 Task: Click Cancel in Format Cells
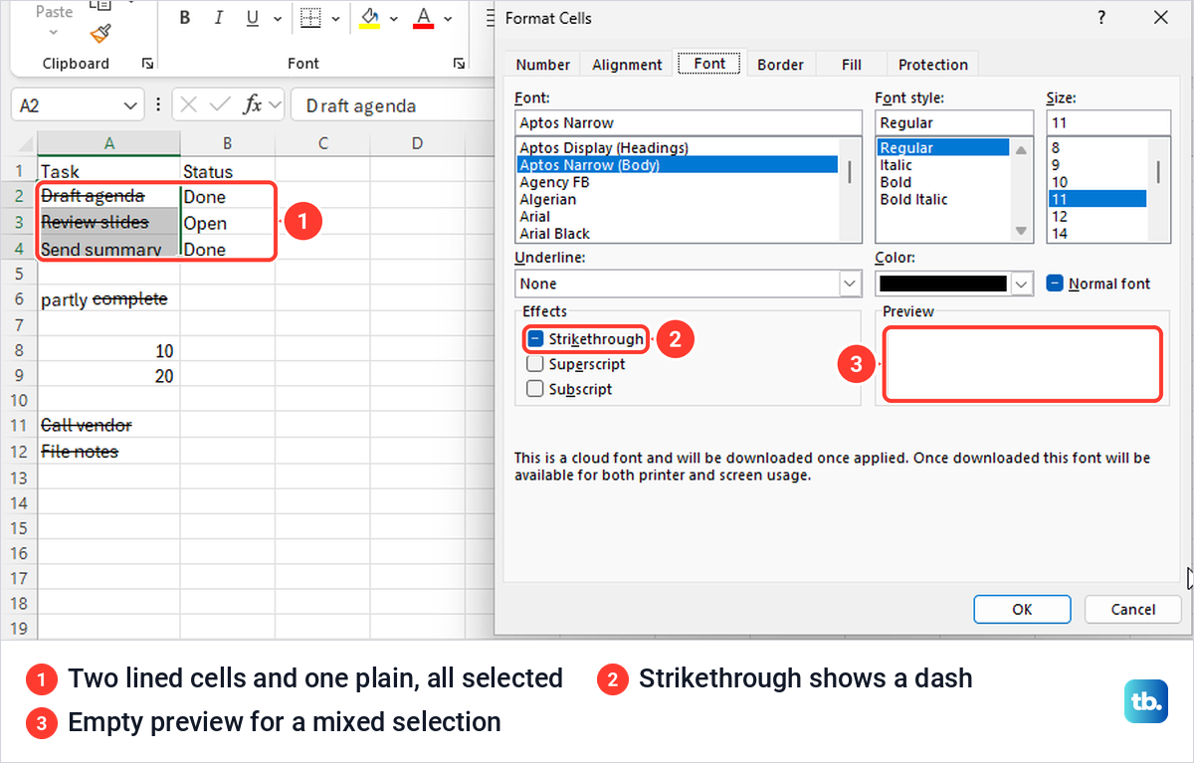pyautogui.click(x=1133, y=609)
